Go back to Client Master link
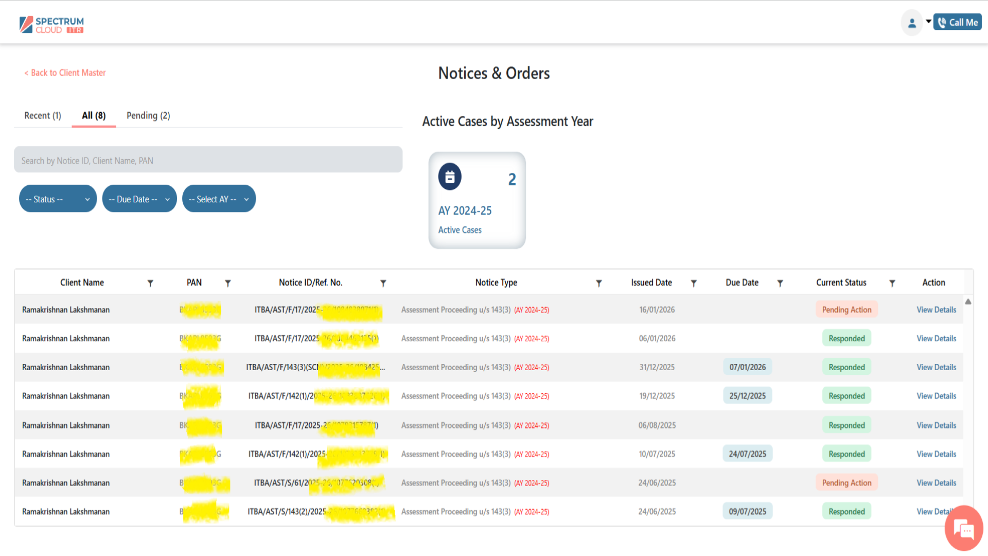 point(65,73)
